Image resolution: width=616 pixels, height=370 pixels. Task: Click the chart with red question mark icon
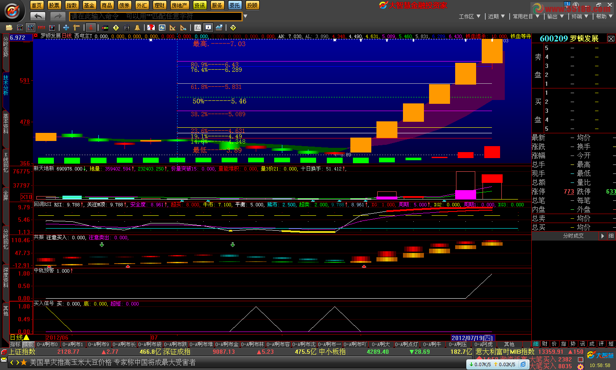(x=151, y=28)
